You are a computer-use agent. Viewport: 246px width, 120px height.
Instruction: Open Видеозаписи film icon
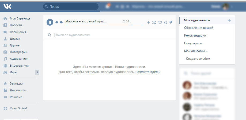[x=5, y=66]
